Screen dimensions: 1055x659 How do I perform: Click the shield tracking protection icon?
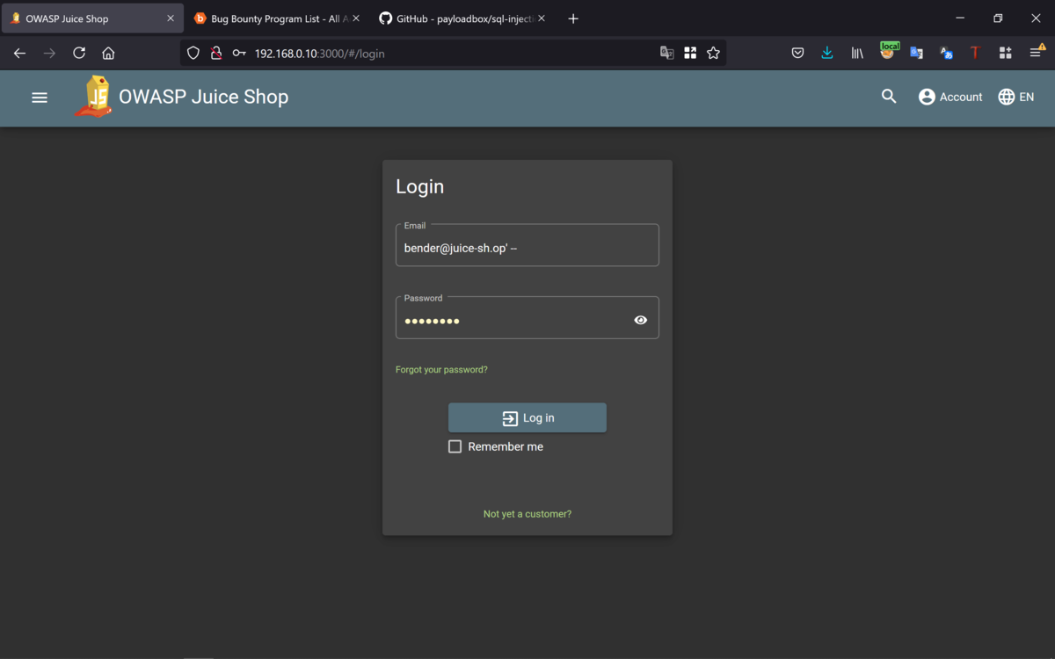[x=193, y=53]
